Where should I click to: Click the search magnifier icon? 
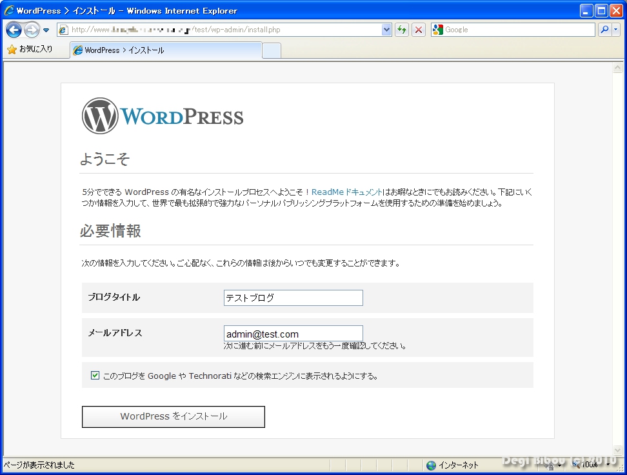[x=604, y=30]
